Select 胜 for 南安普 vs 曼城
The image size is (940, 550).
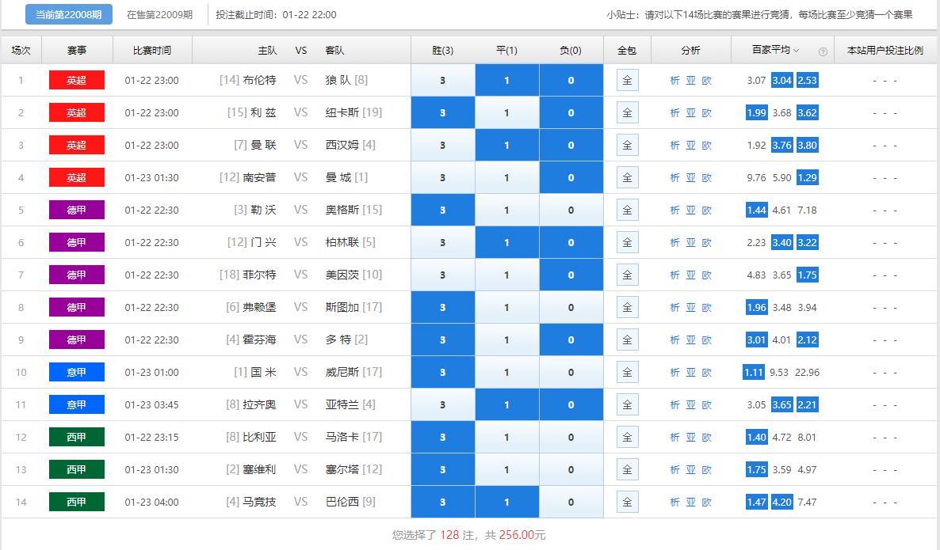point(442,177)
